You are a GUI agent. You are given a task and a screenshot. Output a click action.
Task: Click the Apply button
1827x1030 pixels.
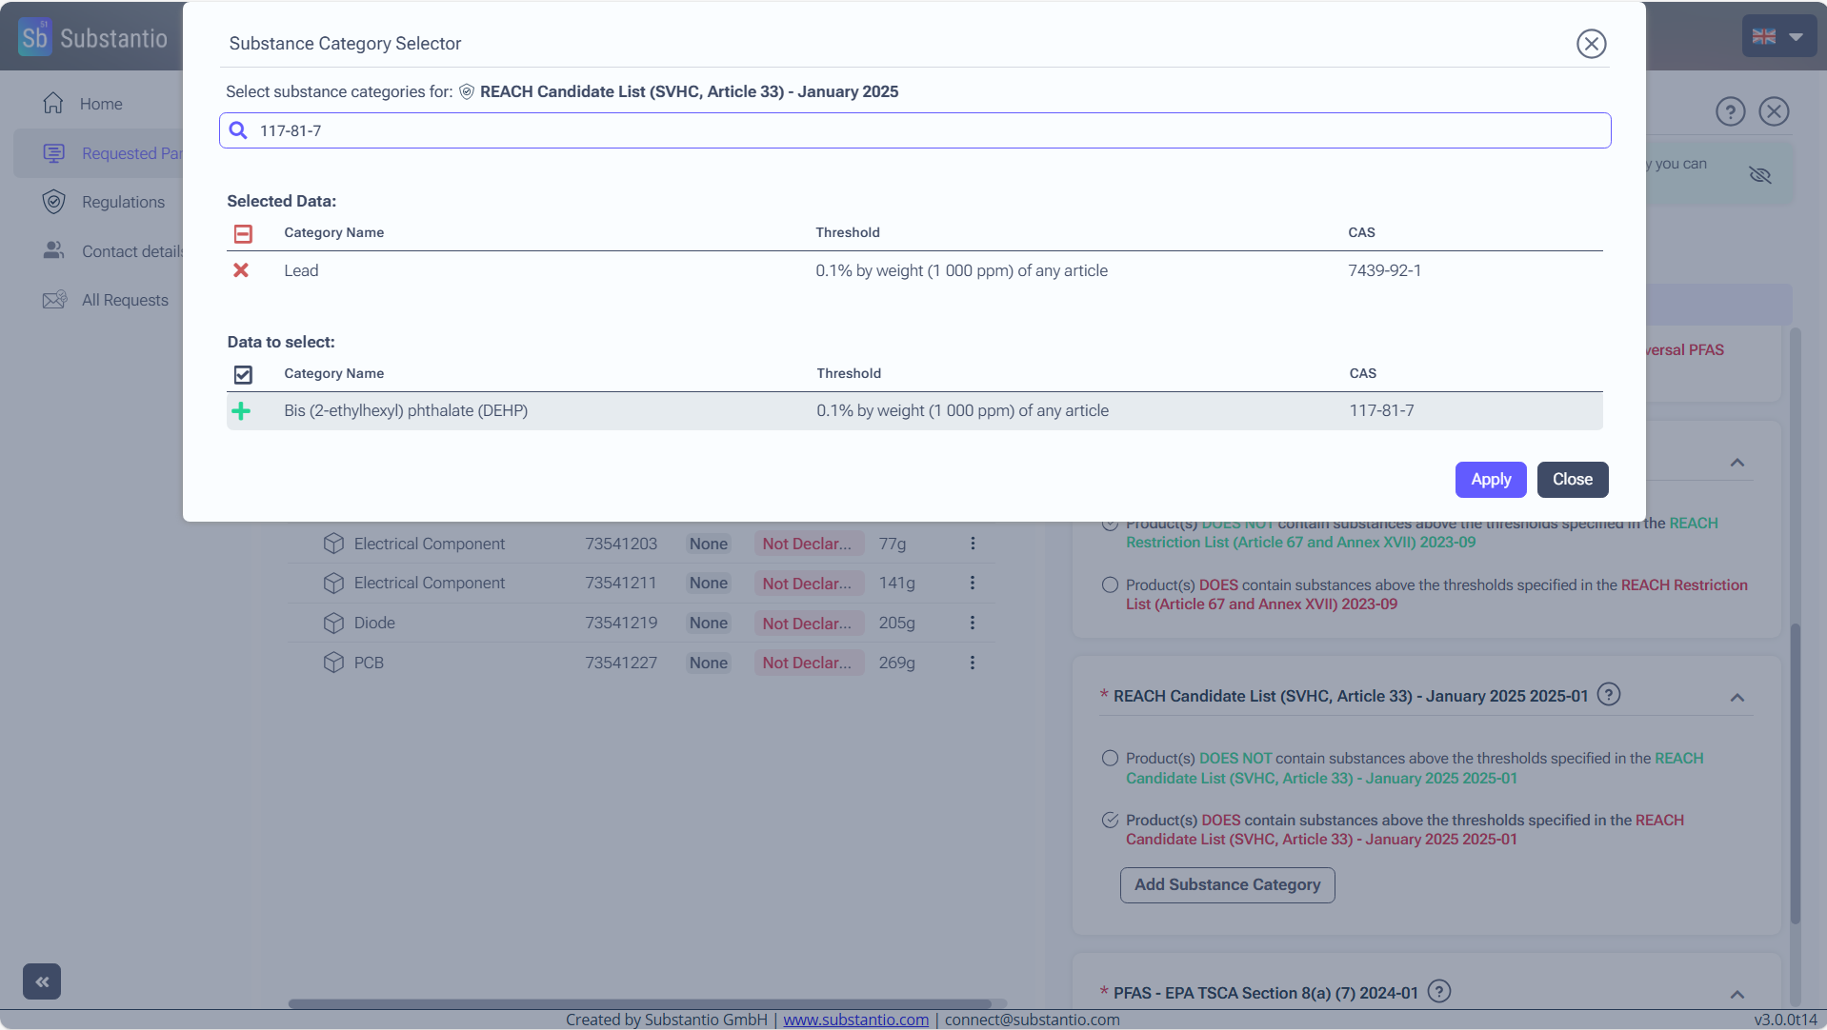(1490, 480)
